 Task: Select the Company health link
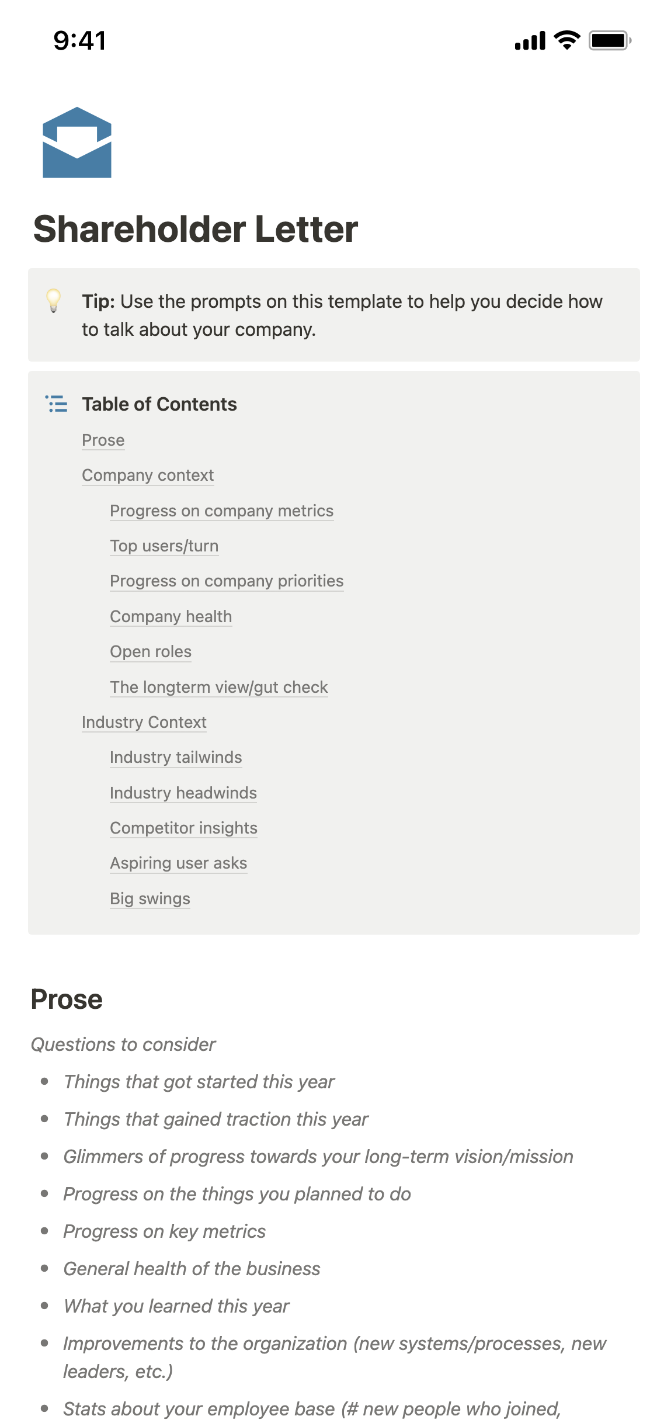tap(171, 616)
